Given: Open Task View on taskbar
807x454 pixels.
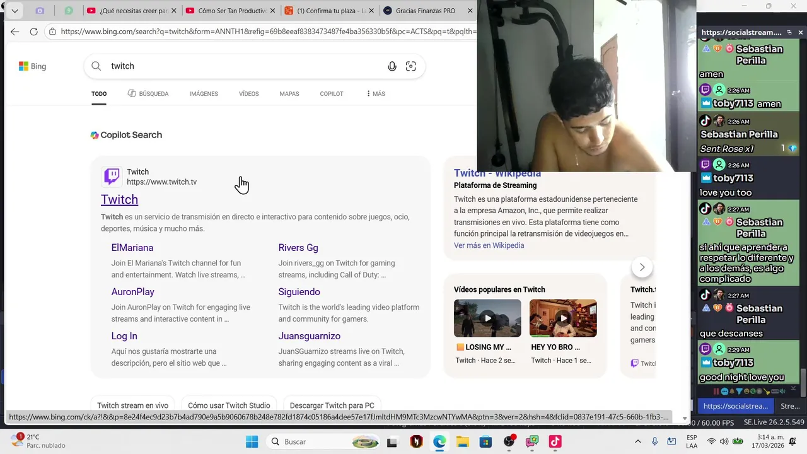Looking at the screenshot, I should (392, 442).
